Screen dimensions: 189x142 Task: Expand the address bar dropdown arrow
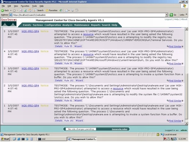[166, 15]
